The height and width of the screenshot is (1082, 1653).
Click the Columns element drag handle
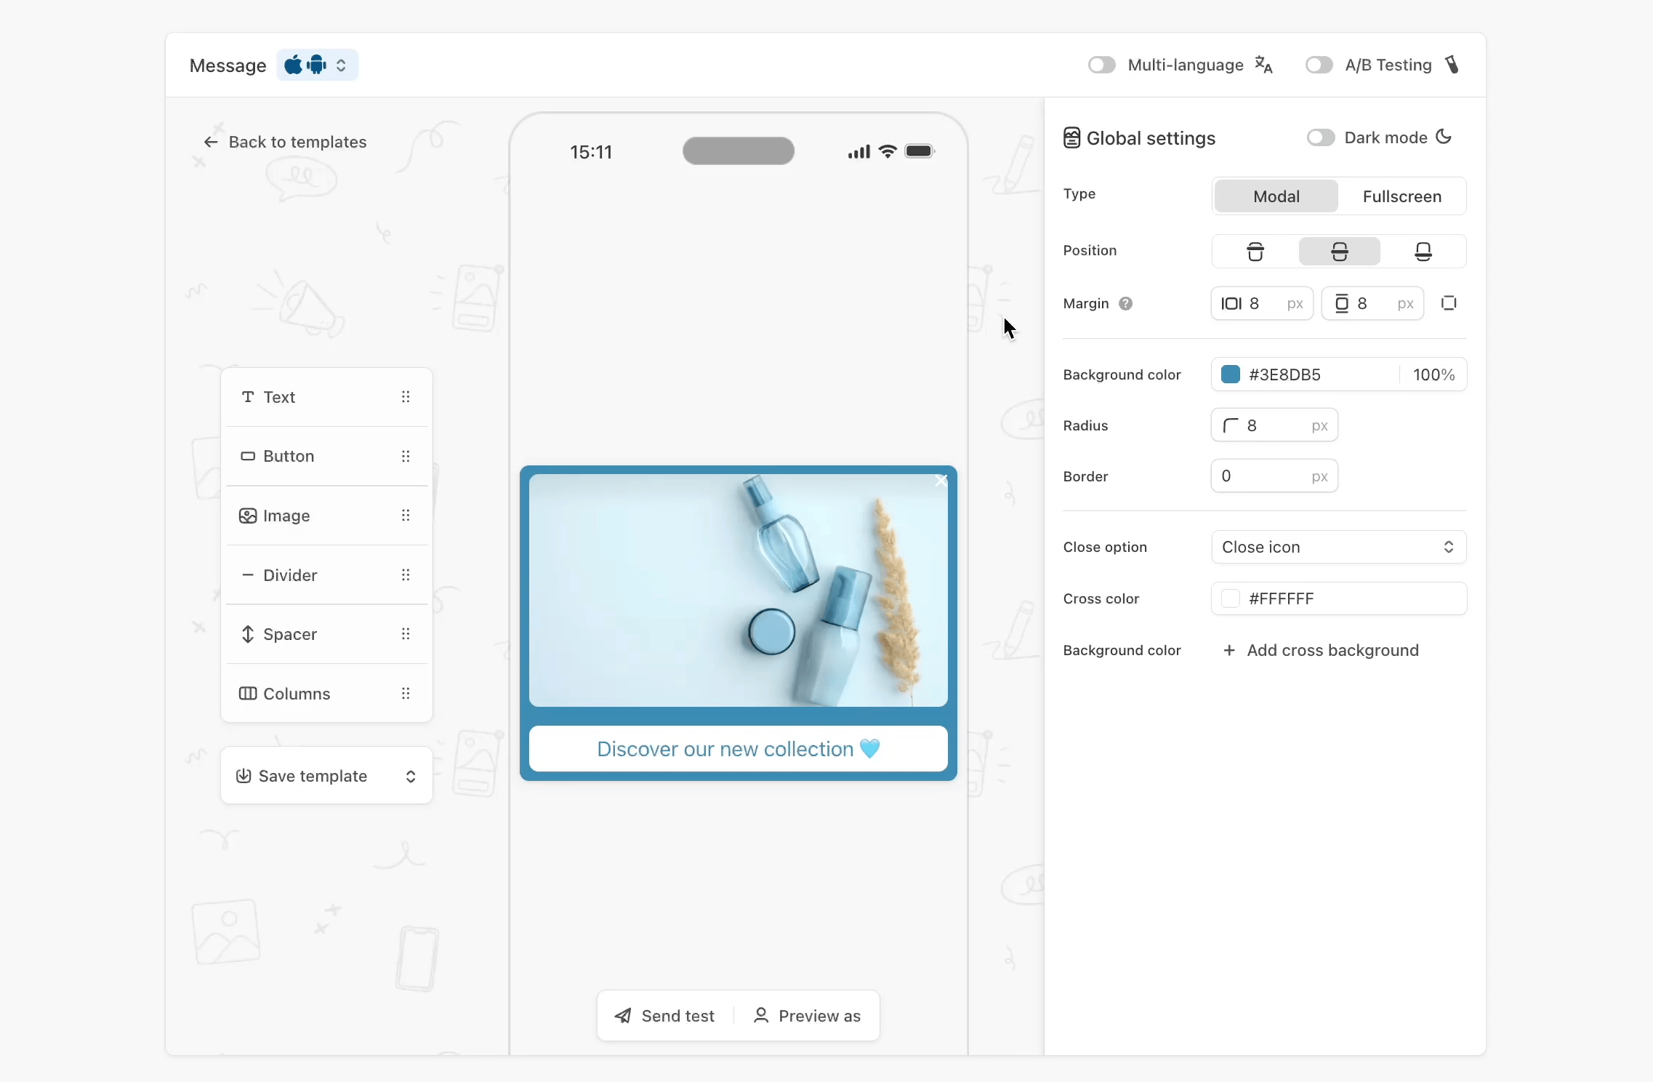coord(406,694)
